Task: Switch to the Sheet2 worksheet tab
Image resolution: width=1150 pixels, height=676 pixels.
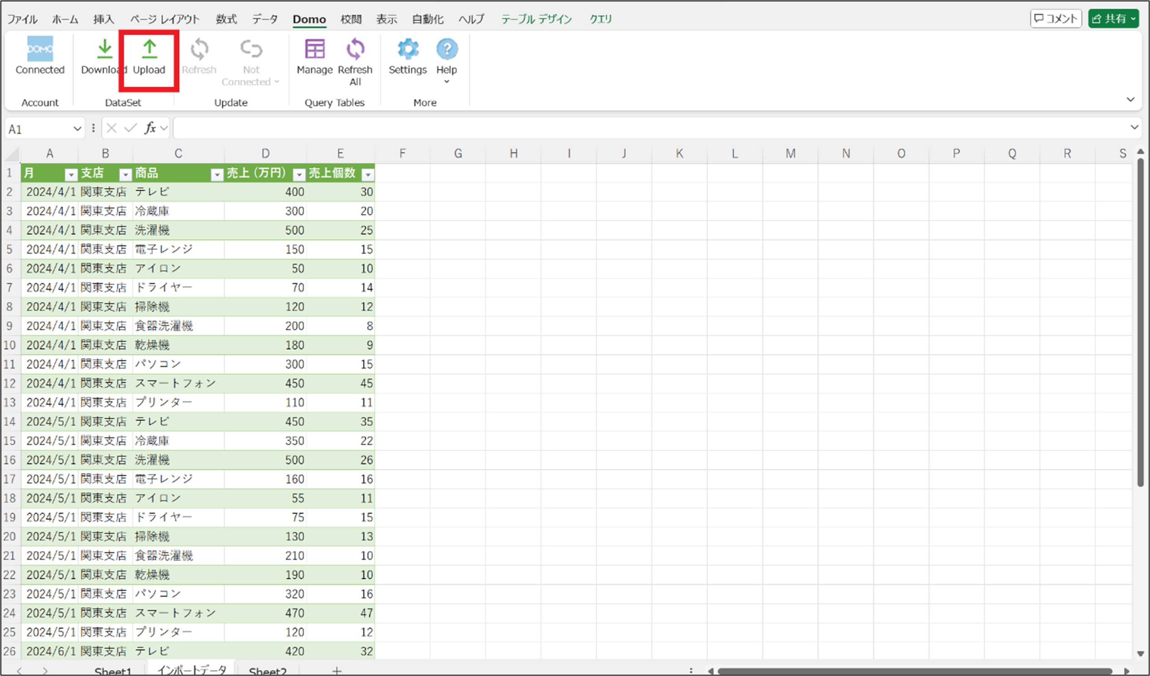Action: point(268,670)
